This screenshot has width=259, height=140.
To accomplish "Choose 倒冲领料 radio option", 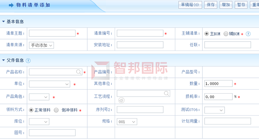I will click(56, 110).
